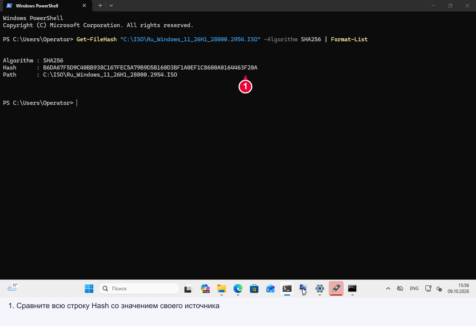This screenshot has height=326, width=476.
Task: Click the quoted ISO file path argument
Action: pos(190,39)
